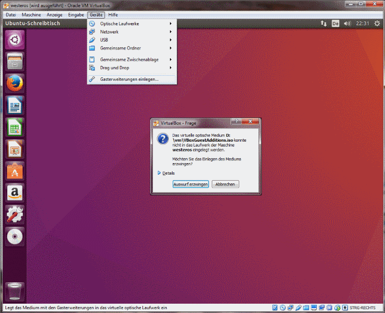The height and width of the screenshot is (313, 385).
Task: Open the sound volume indicator
Action: [x=347, y=24]
